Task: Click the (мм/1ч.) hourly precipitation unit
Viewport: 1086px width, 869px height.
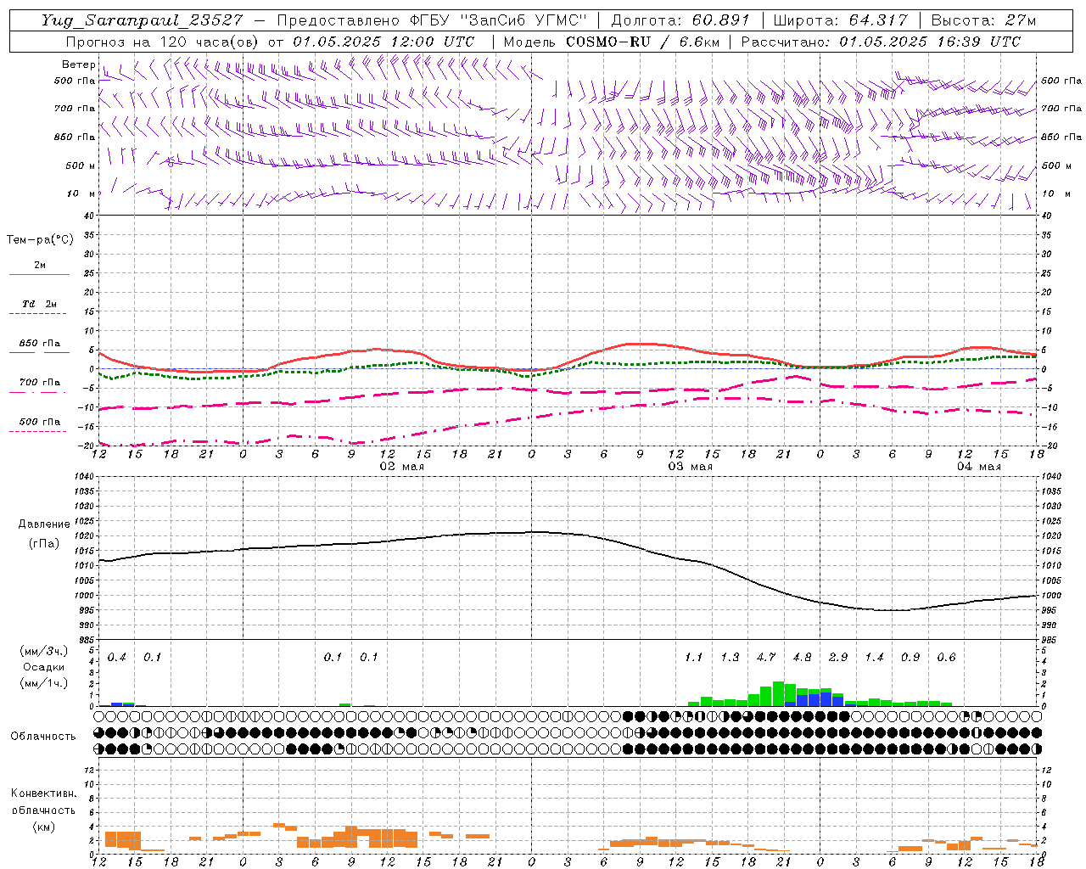Action: [44, 683]
